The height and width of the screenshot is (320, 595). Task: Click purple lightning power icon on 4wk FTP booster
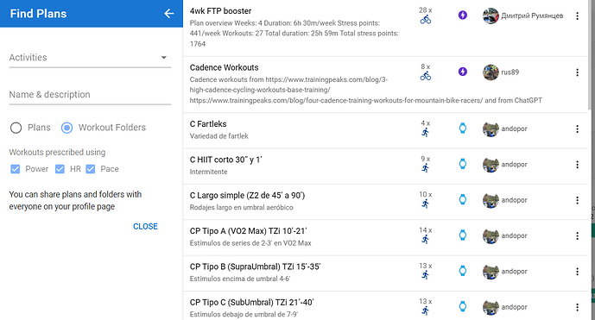click(x=463, y=16)
